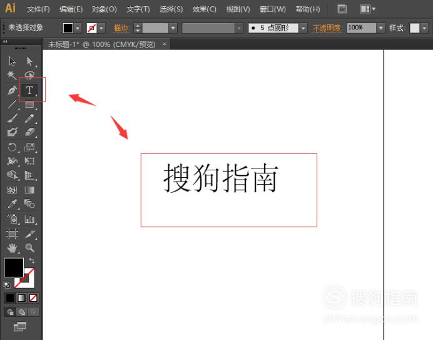Select the Rectangle tool
This screenshot has width=433, height=340.
coord(29,105)
